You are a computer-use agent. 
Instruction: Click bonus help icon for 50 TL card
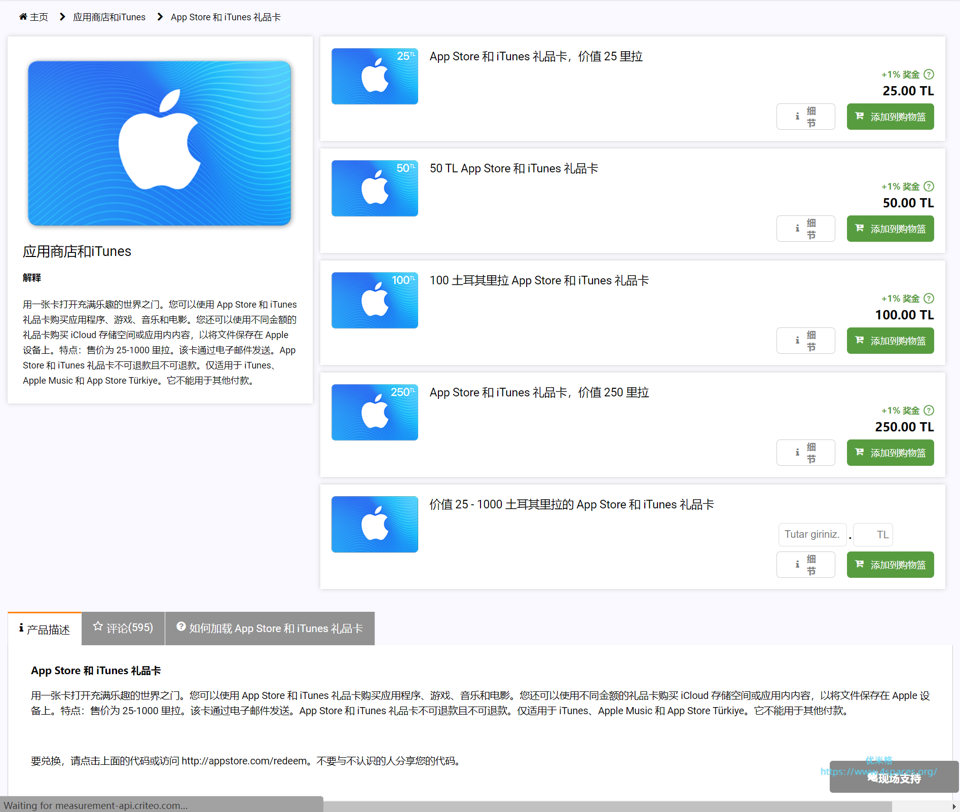coord(929,187)
